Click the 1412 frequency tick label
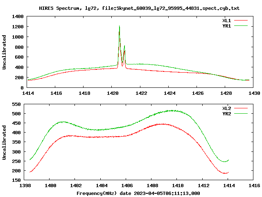This screenshot has width=262, height=197. [203, 186]
